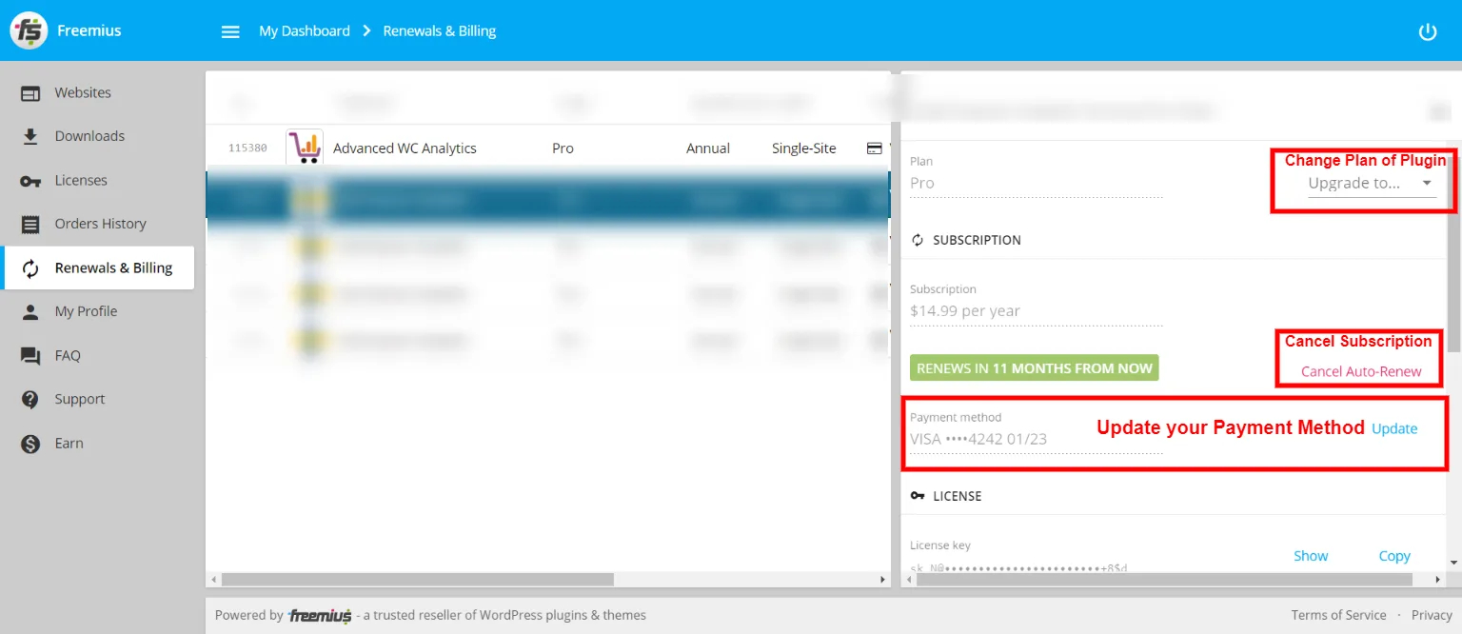This screenshot has width=1462, height=634.
Task: Open Support sidebar item
Action: [79, 399]
